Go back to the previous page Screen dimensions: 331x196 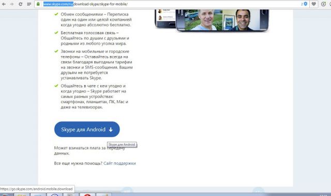pyautogui.click(x=4, y=4)
